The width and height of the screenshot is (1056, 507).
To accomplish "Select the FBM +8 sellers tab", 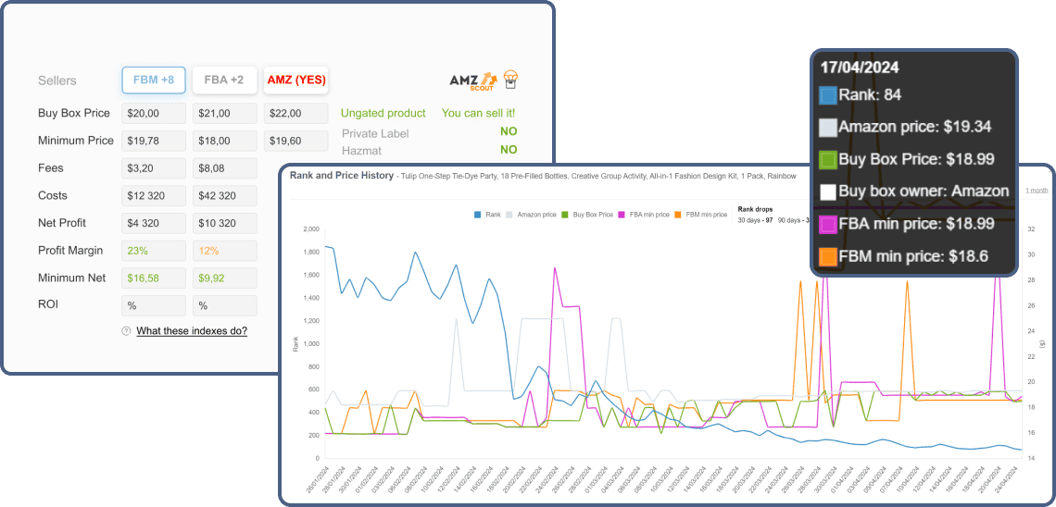I will pyautogui.click(x=154, y=80).
